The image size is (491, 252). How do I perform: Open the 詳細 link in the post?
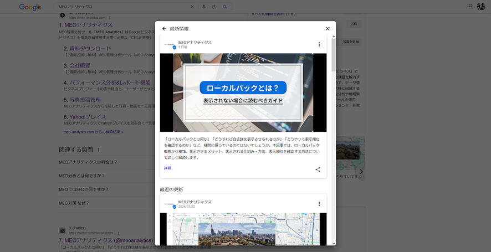pos(167,168)
